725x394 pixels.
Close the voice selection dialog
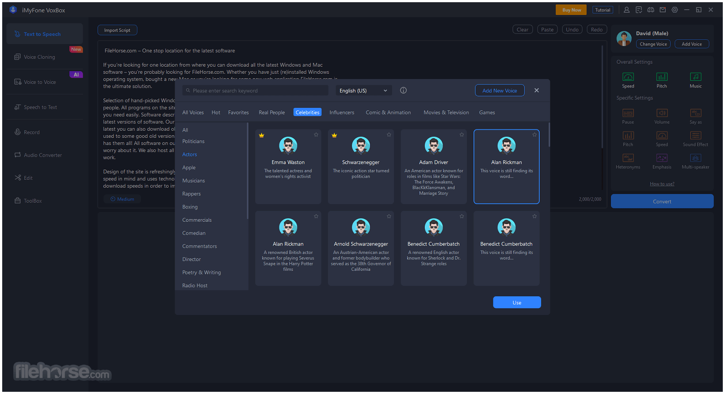pyautogui.click(x=536, y=90)
